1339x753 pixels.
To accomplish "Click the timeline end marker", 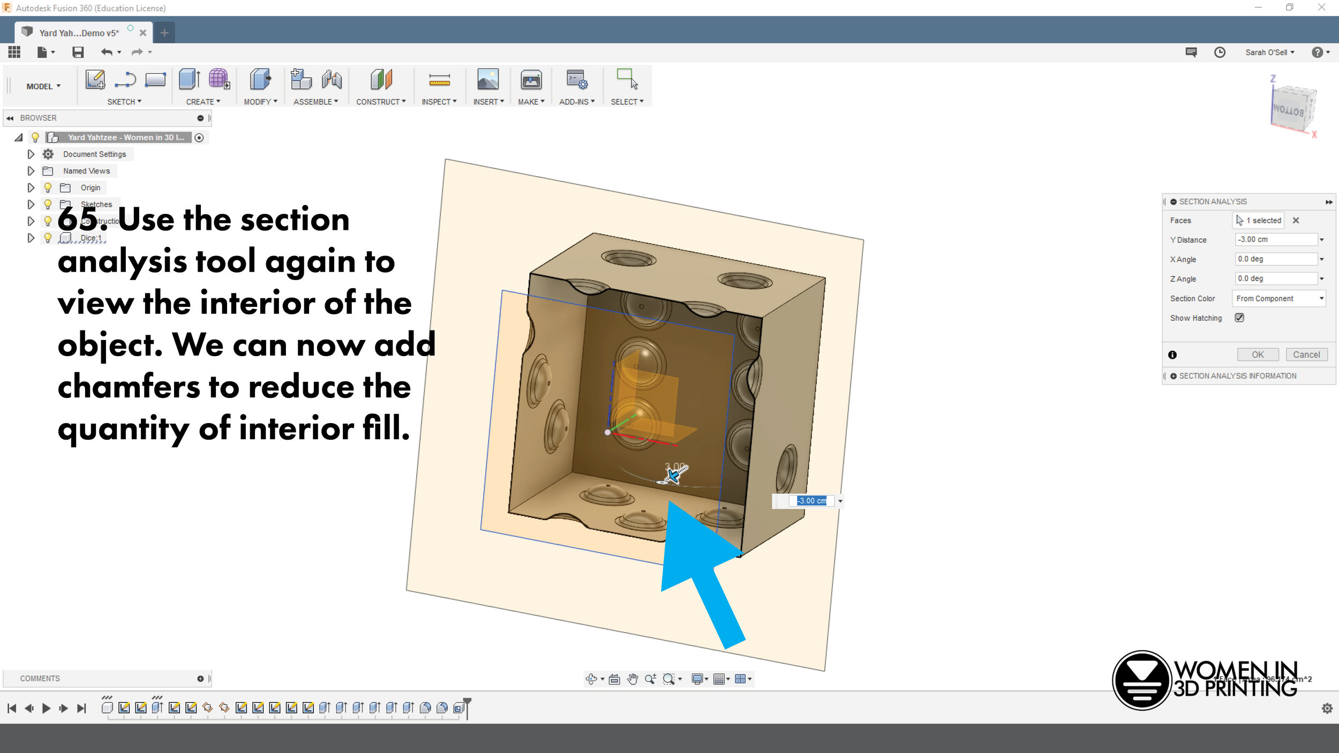I will point(467,708).
